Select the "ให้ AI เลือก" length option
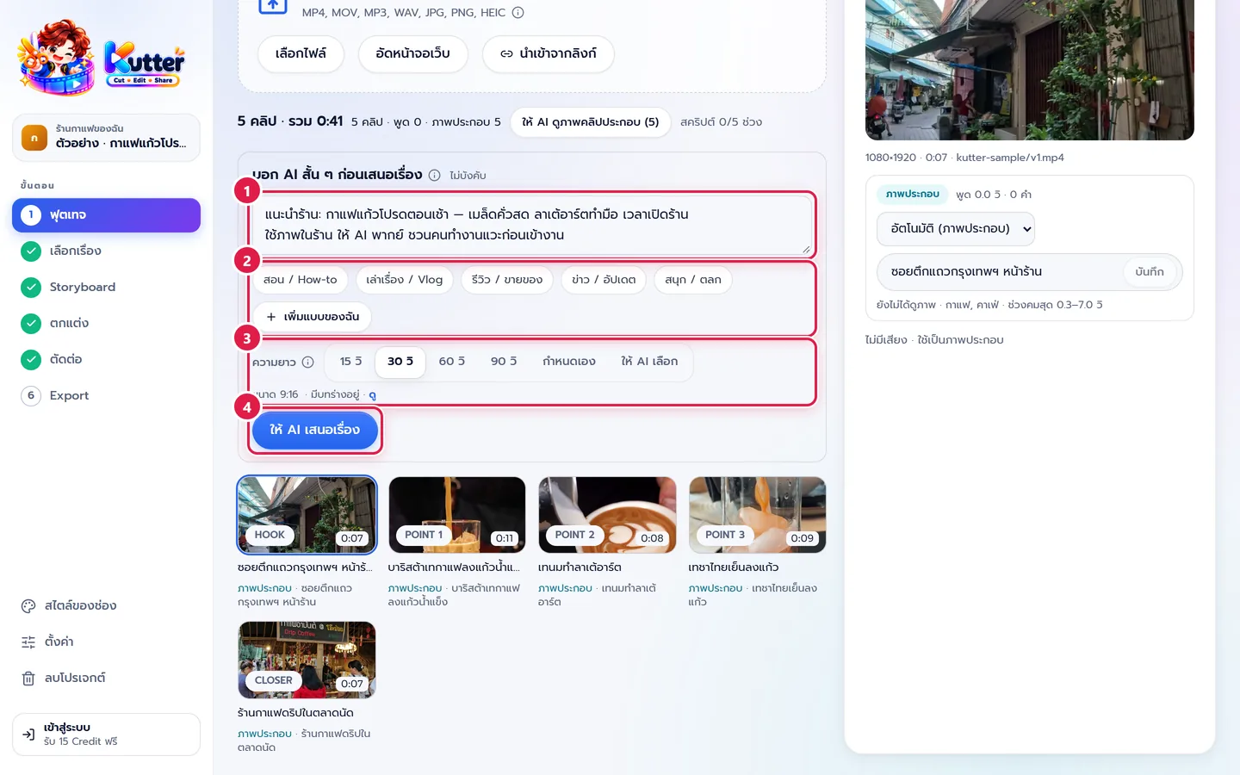 [x=649, y=362]
